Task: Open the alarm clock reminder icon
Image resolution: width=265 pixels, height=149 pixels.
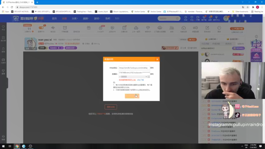Action: pyautogui.click(x=65, y=28)
